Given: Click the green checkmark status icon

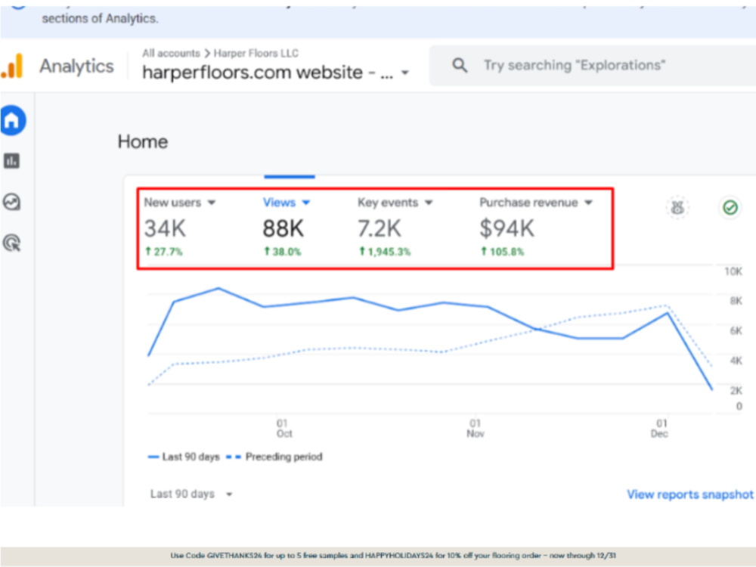Looking at the screenshot, I should [730, 208].
